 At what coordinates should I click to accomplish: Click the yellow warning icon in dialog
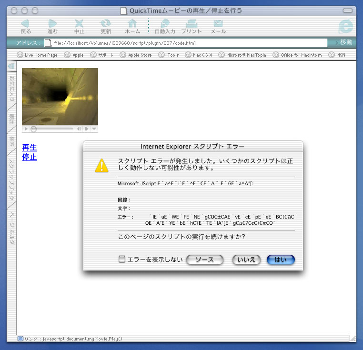click(101, 166)
